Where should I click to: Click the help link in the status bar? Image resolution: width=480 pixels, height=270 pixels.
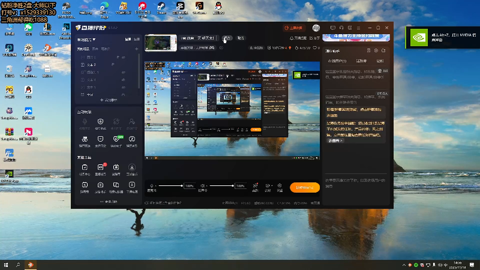(x=163, y=203)
